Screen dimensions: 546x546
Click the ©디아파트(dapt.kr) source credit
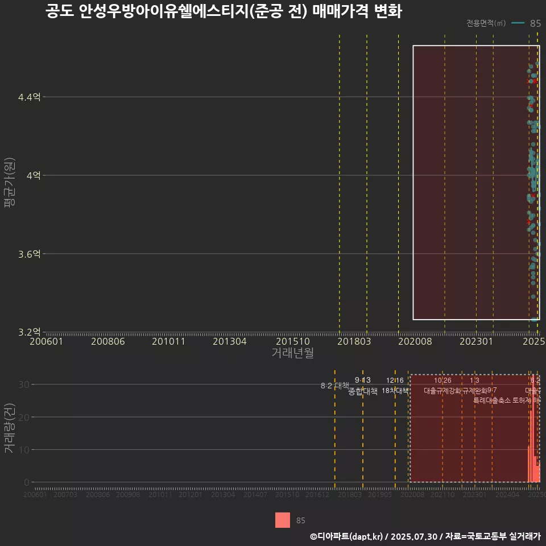tap(346, 536)
